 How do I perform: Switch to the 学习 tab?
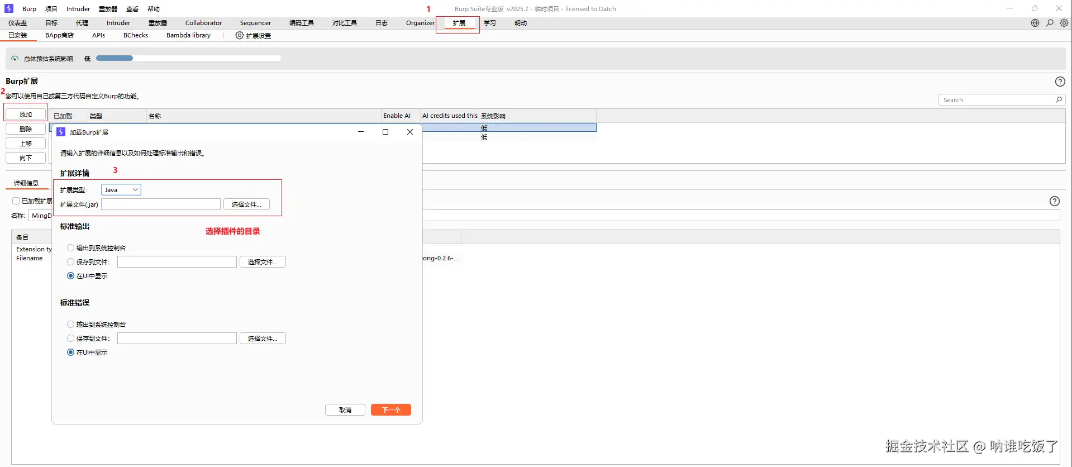(490, 23)
